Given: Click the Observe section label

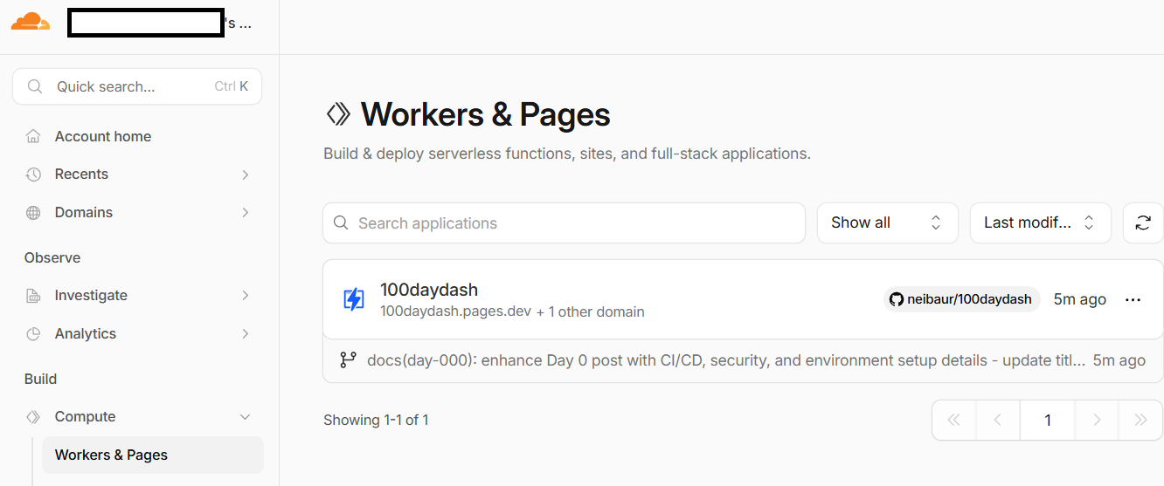Looking at the screenshot, I should click(x=52, y=257).
